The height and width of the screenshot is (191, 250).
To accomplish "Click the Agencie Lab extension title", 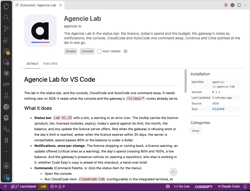I will [x=82, y=19].
